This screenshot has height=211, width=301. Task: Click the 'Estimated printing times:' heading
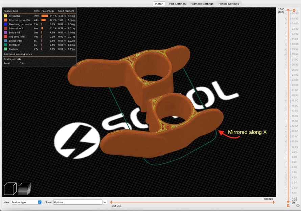click(18, 54)
